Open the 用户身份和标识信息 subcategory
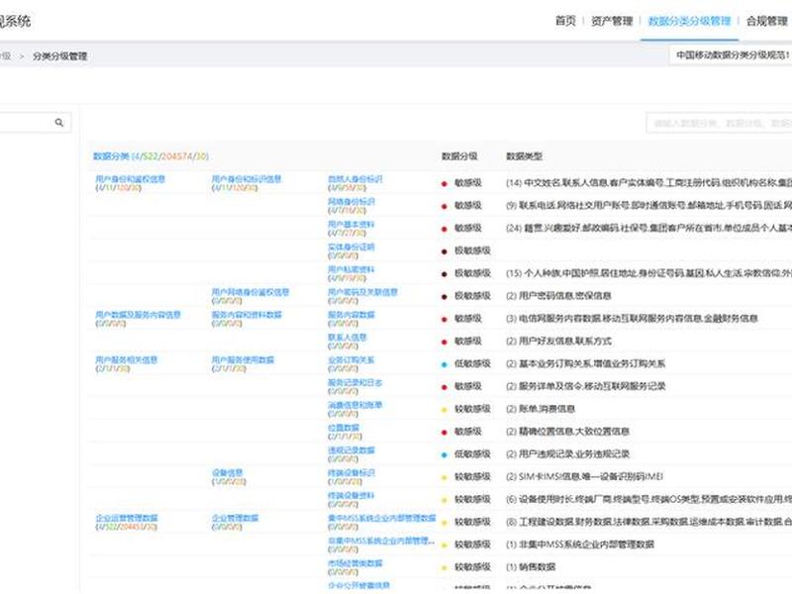Viewport: 792px width, 594px height. click(x=246, y=179)
